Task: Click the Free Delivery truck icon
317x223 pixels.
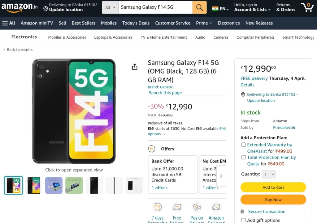Action: click(177, 207)
